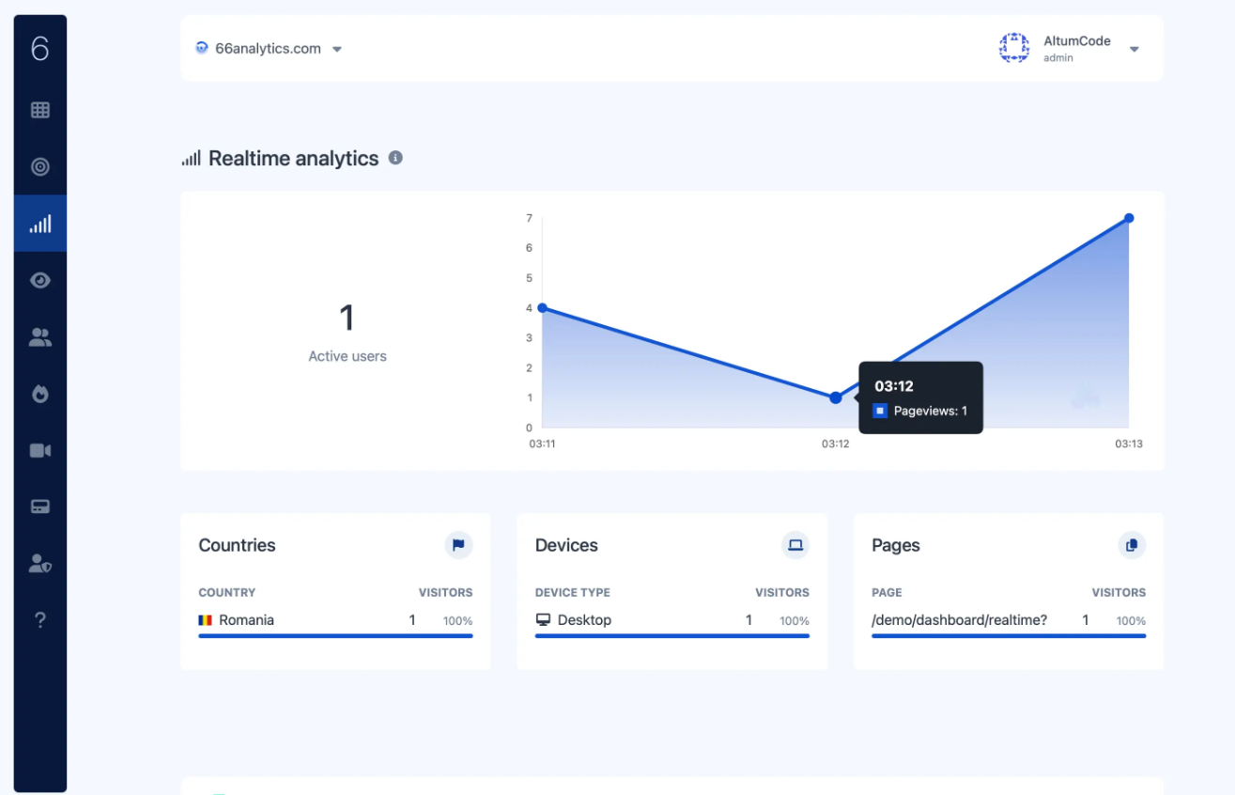Open the credit card billing sidebar icon
Screen dimensions: 1235x795
[39, 507]
